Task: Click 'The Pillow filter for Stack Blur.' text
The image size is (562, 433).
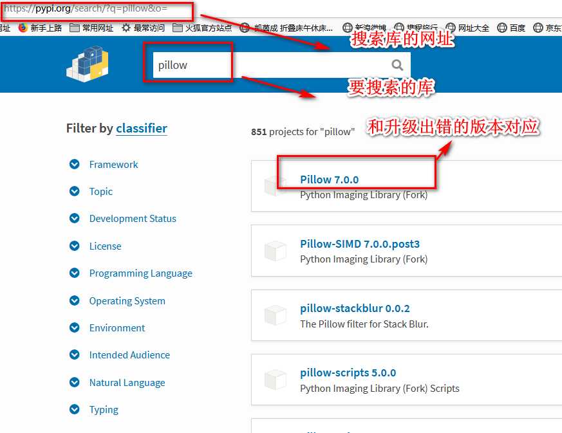Action: 364,324
